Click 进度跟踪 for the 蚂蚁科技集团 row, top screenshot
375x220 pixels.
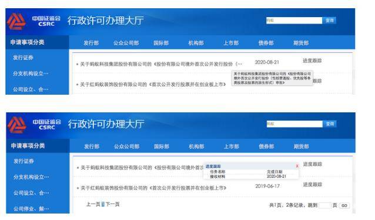pyautogui.click(x=312, y=61)
